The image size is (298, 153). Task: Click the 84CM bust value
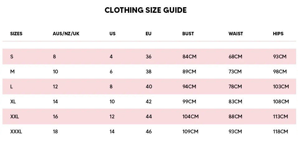point(189,57)
